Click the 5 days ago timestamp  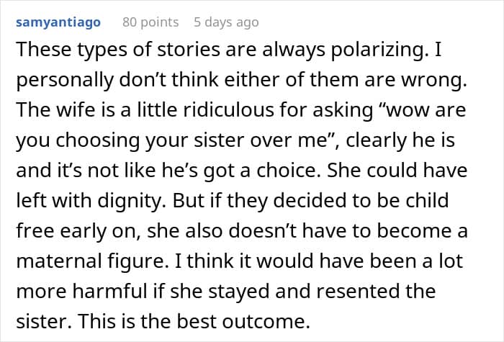click(226, 22)
